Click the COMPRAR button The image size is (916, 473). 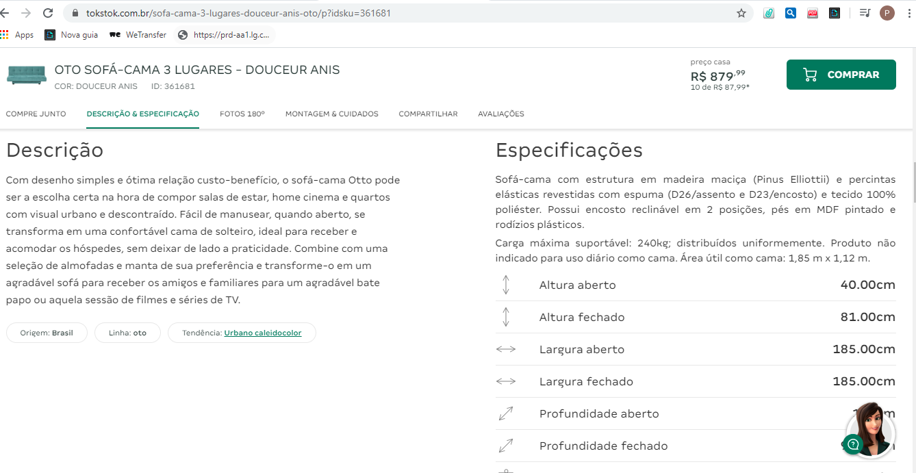[x=841, y=75]
